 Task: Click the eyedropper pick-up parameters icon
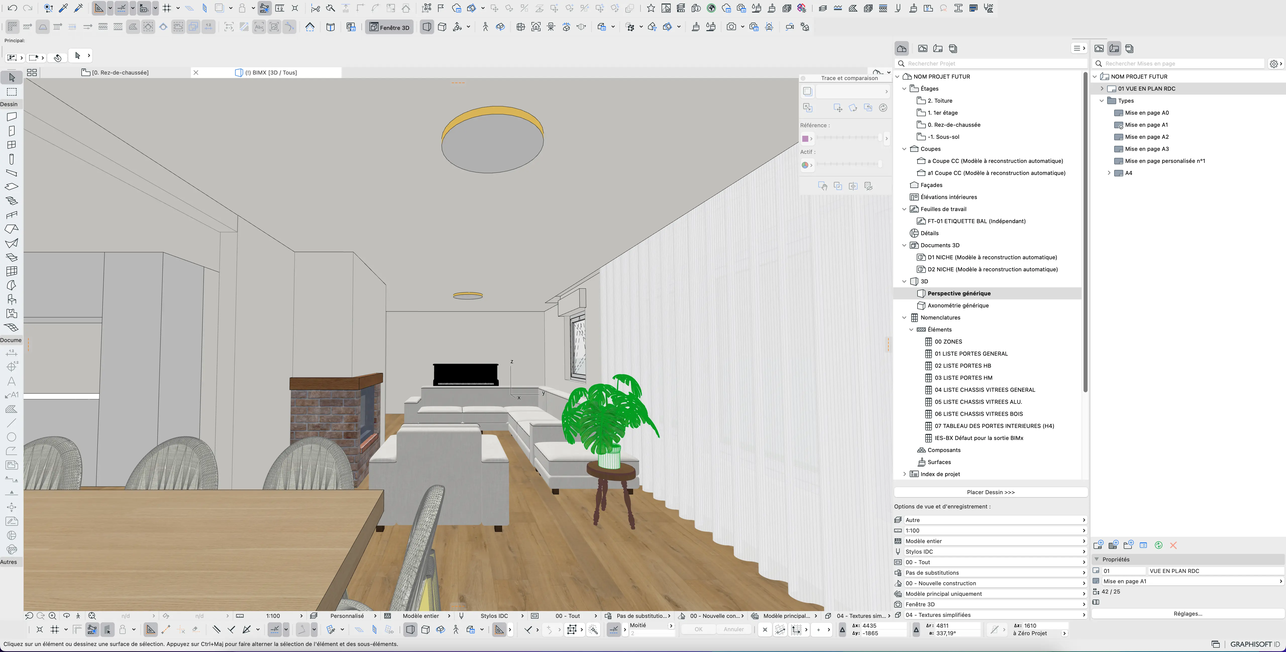pos(63,8)
